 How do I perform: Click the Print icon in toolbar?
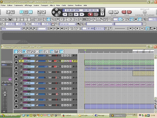(32, 19)
